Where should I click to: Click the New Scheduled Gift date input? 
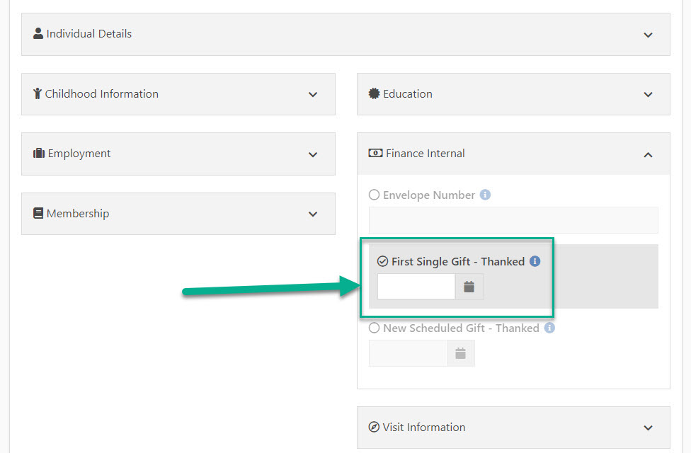click(408, 353)
